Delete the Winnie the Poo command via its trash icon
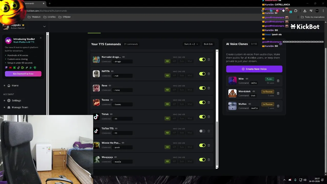The image size is (327, 184). point(209,145)
